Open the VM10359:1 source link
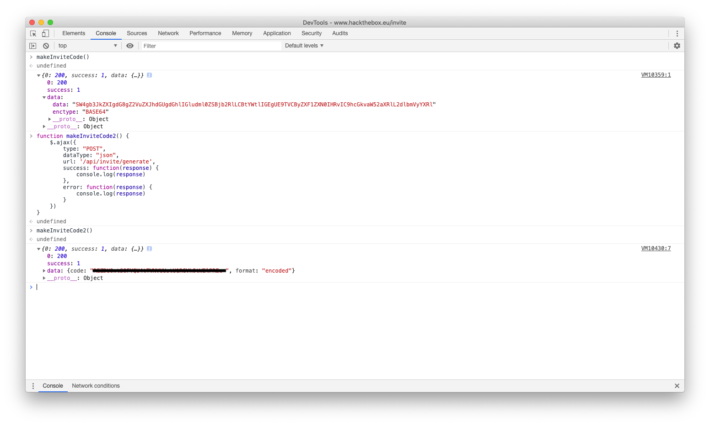The image size is (710, 426). (x=656, y=75)
